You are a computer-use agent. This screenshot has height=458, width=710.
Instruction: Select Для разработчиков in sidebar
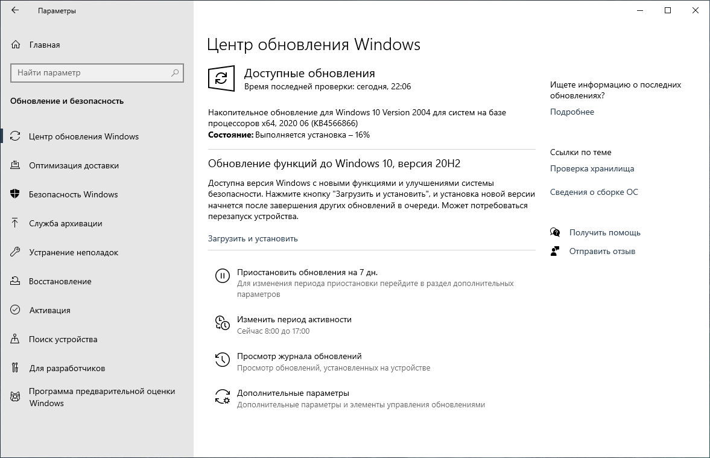[x=66, y=368]
